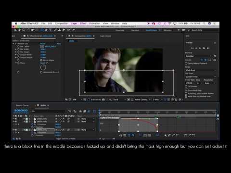Select the Pen tool
Viewport: 231px width, 173px height.
pyautogui.click(x=46, y=30)
